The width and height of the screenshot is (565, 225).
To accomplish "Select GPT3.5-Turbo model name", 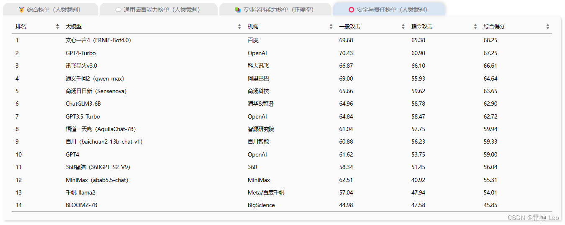I will [83, 116].
